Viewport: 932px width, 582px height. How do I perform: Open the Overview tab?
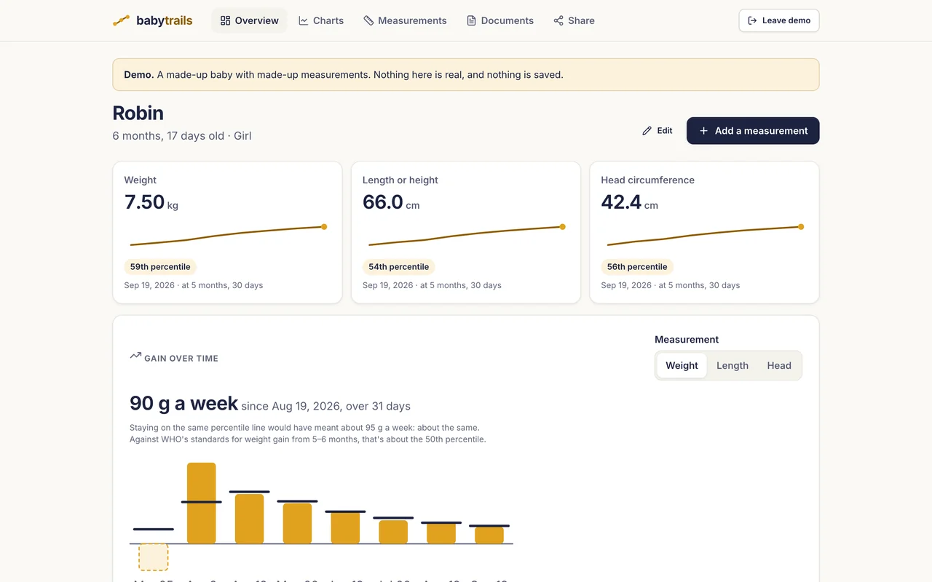(249, 20)
